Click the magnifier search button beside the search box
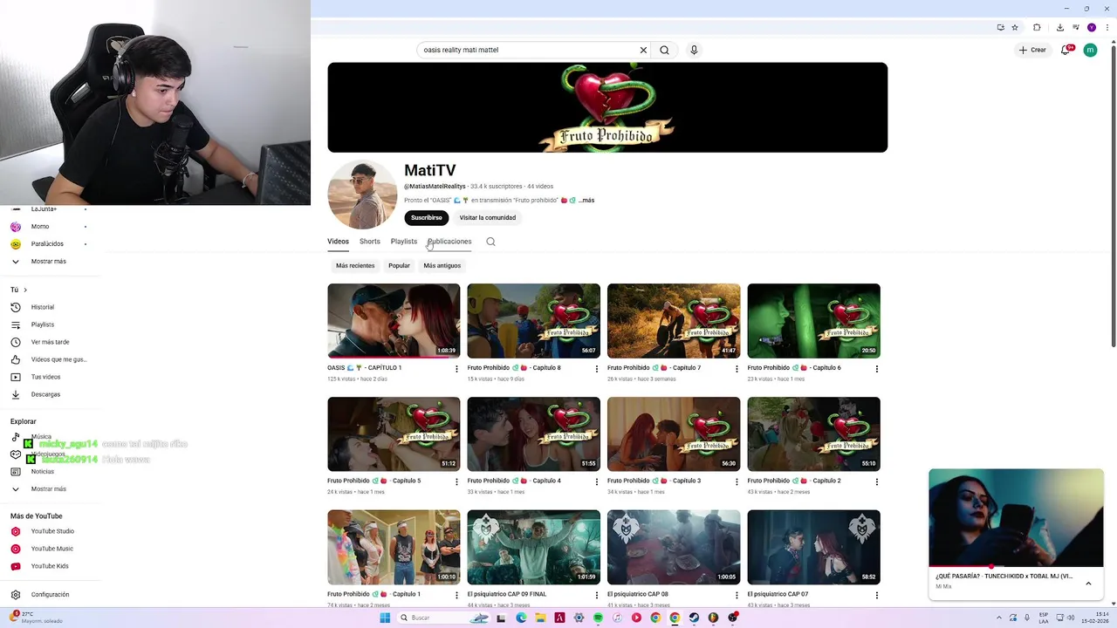Image resolution: width=1117 pixels, height=628 pixels. click(x=664, y=50)
